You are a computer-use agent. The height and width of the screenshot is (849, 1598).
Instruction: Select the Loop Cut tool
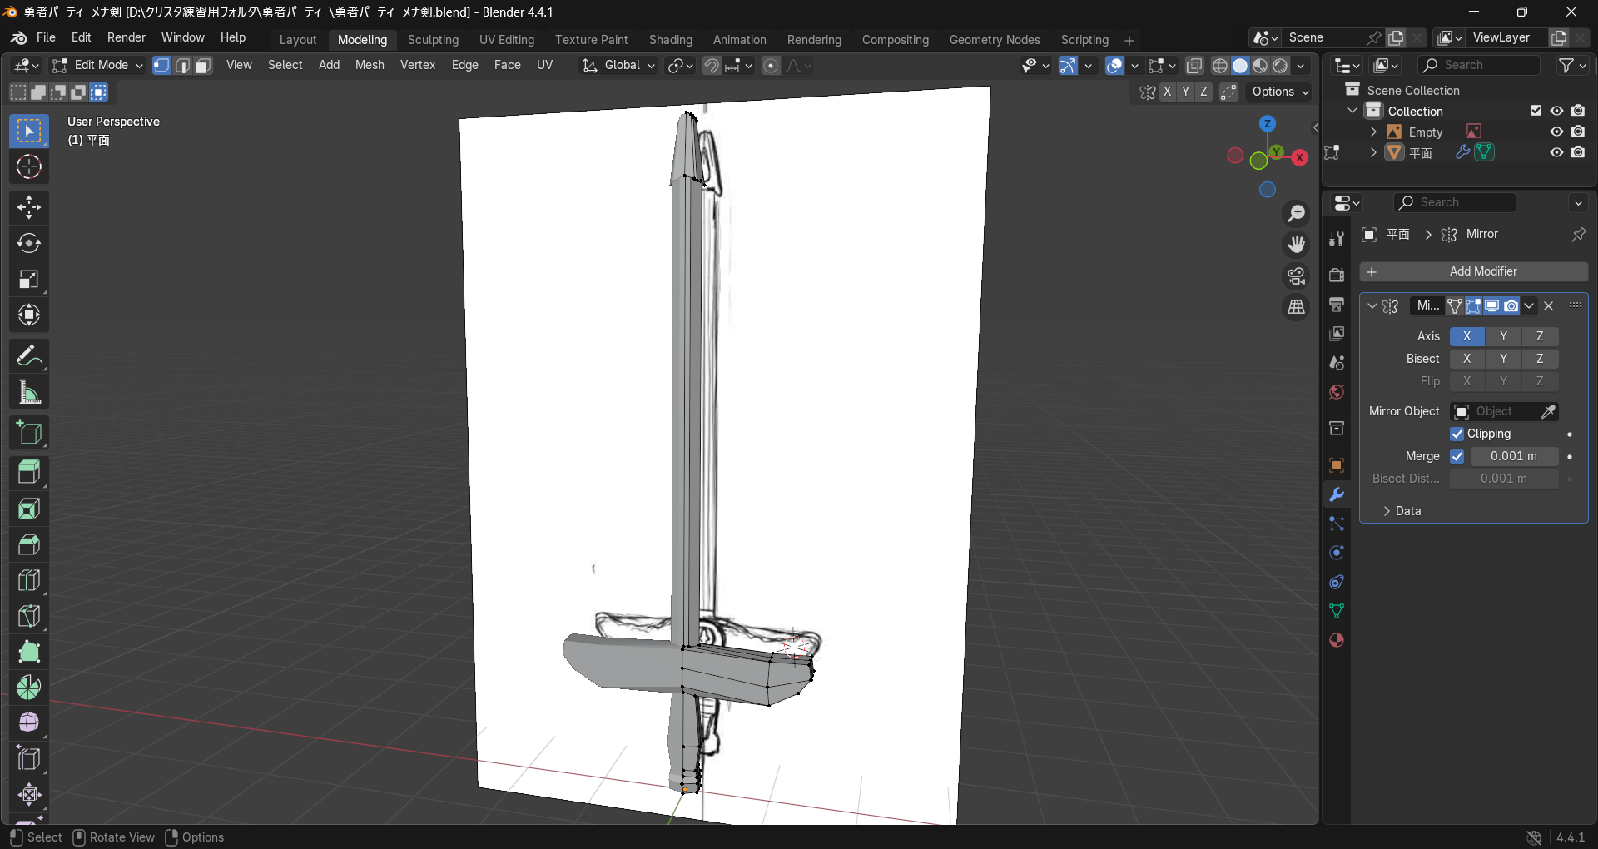coord(29,580)
